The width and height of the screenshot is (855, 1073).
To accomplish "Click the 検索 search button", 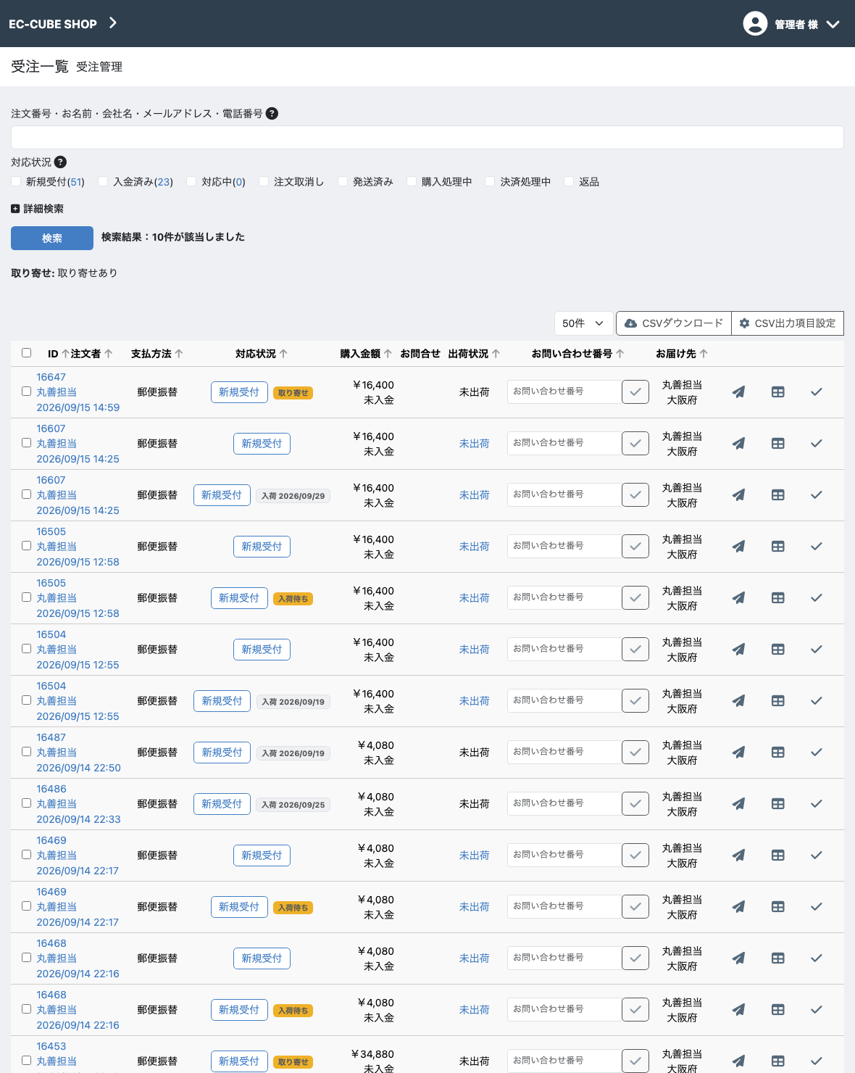I will tap(52, 238).
